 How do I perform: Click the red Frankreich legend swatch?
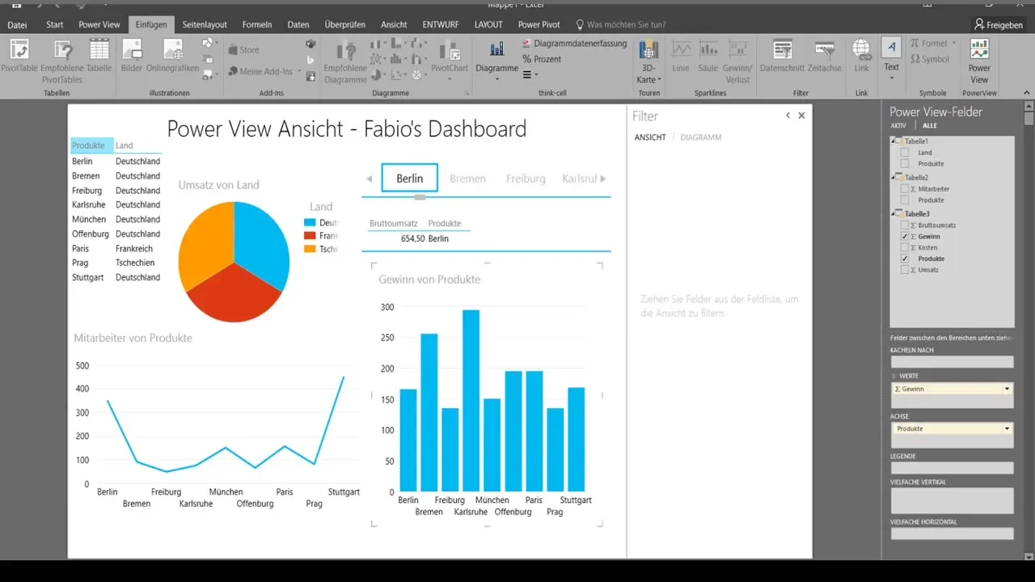(310, 236)
